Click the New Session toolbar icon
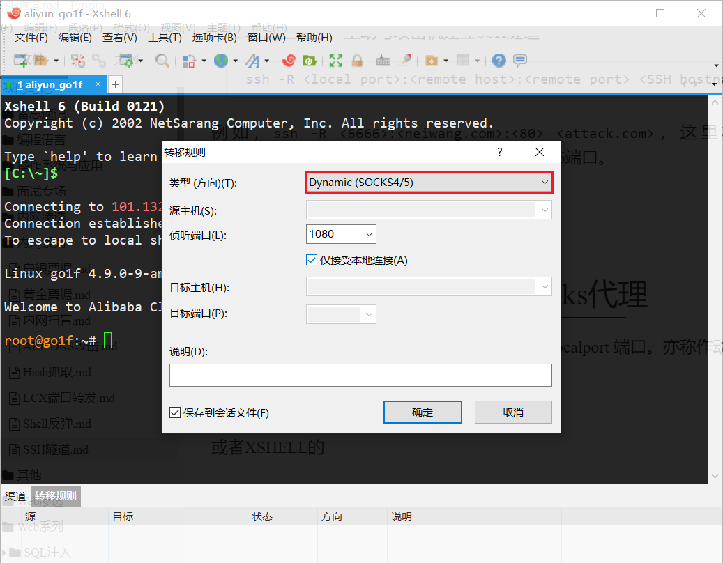 click(20, 61)
